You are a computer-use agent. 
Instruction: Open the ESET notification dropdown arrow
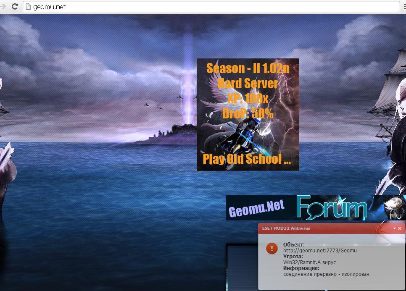click(394, 228)
